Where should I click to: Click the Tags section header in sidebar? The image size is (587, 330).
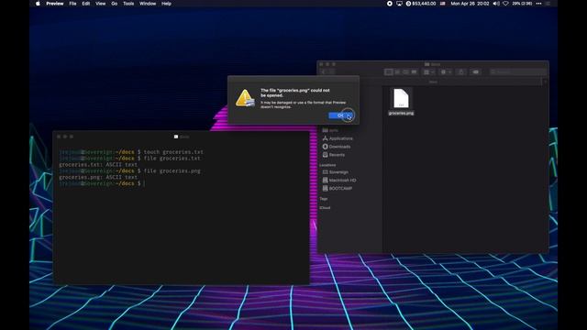click(324, 199)
